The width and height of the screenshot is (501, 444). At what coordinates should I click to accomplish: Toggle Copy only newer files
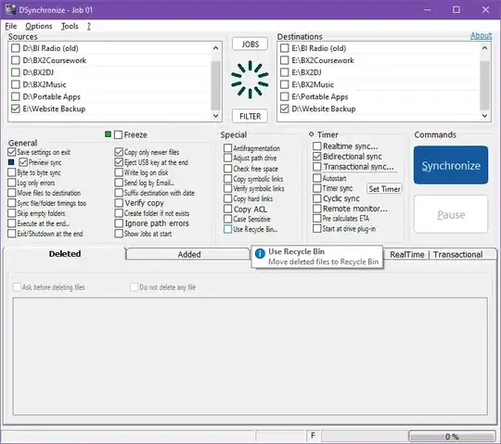pos(119,152)
